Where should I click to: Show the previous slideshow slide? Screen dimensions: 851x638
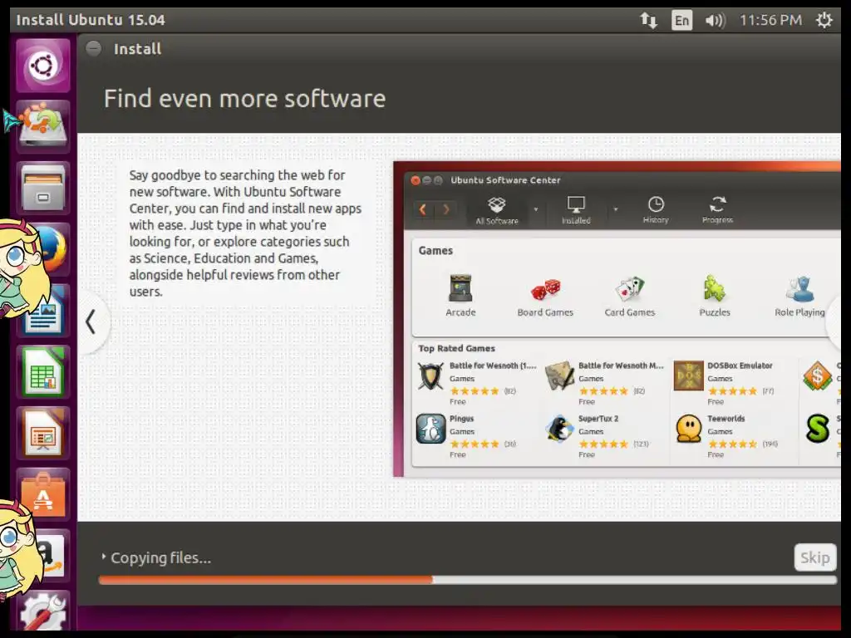[x=91, y=321]
